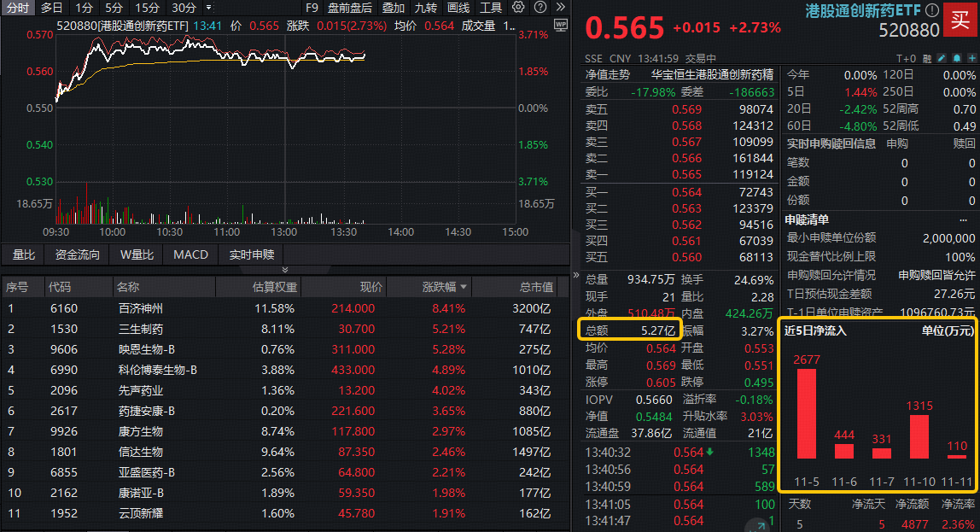Toggle 盘前盘后 display
The width and height of the screenshot is (980, 532).
point(349,8)
